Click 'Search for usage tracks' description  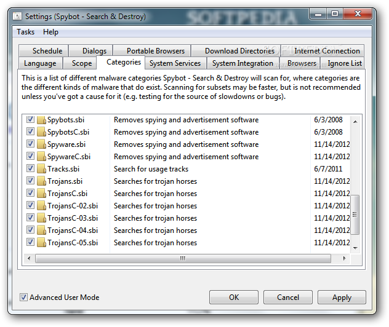(x=151, y=169)
